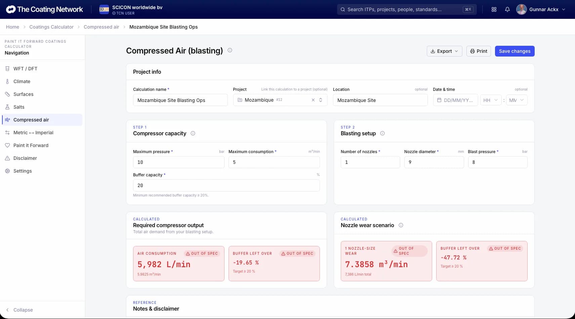Screen dimensions: 575x319
Task: Collapse the sidebar navigation
Action: click(19, 310)
